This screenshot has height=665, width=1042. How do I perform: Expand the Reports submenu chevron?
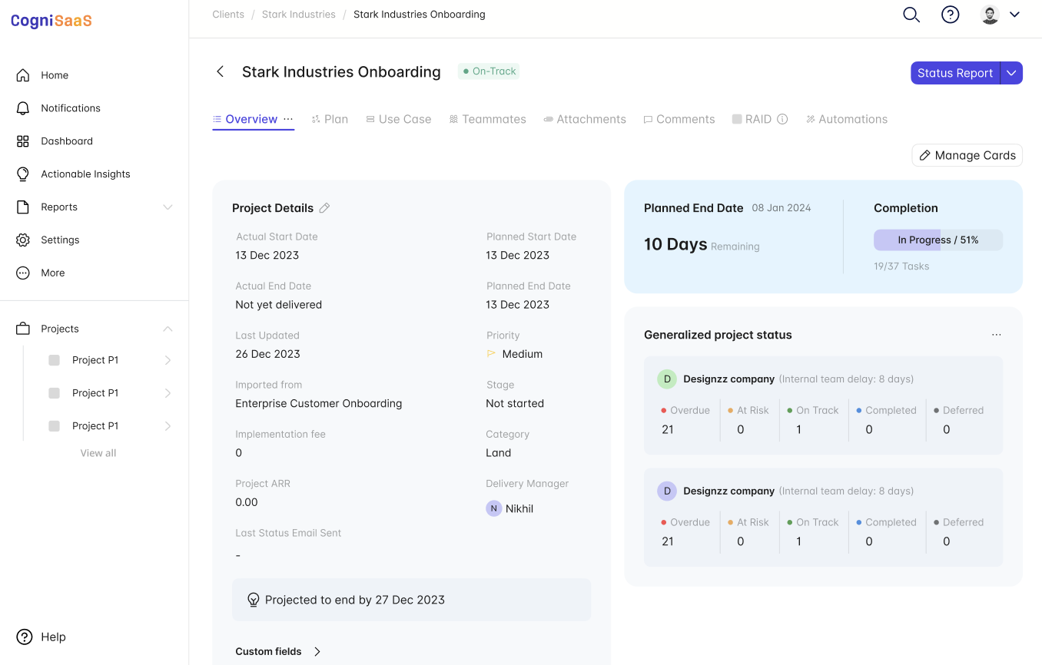point(168,207)
